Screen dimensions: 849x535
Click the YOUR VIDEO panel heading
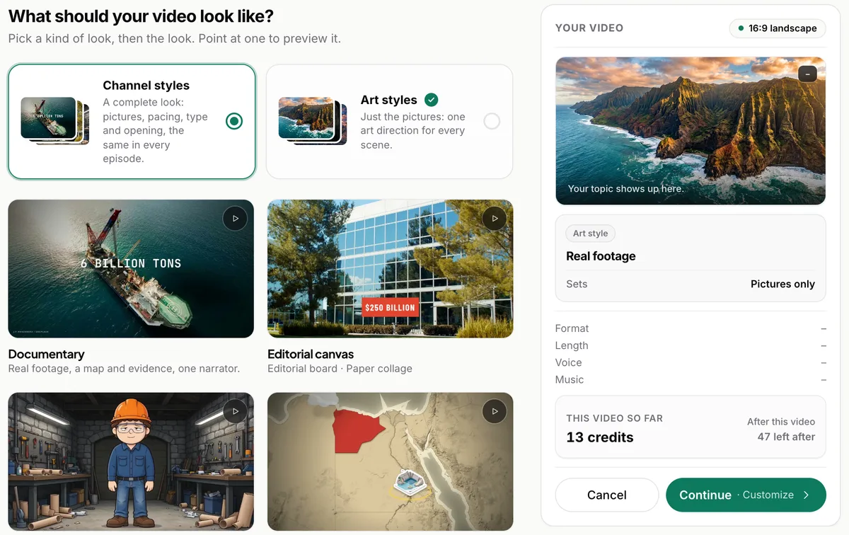point(589,28)
